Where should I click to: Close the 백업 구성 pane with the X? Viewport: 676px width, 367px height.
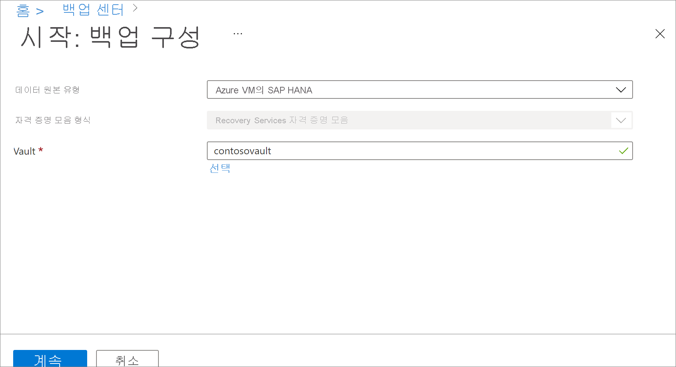660,34
